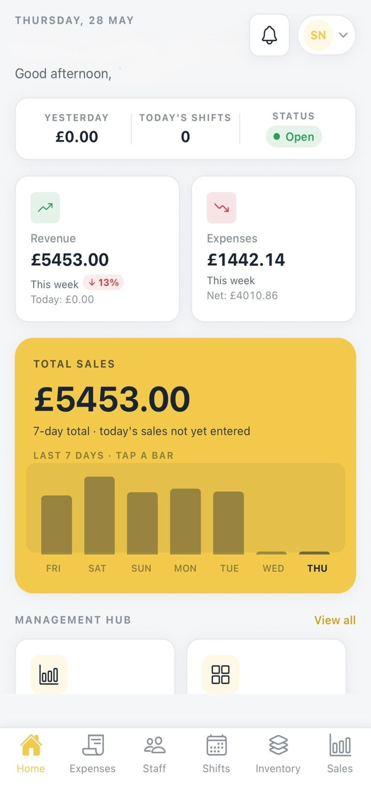This screenshot has height=804, width=371.
Task: Click the red Expenses trend icon
Action: (x=221, y=208)
